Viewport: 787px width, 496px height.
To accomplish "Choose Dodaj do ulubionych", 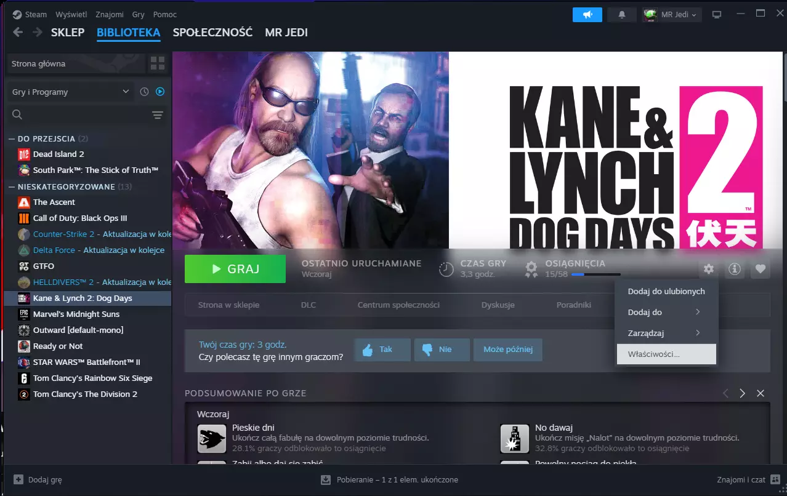I will [x=666, y=291].
